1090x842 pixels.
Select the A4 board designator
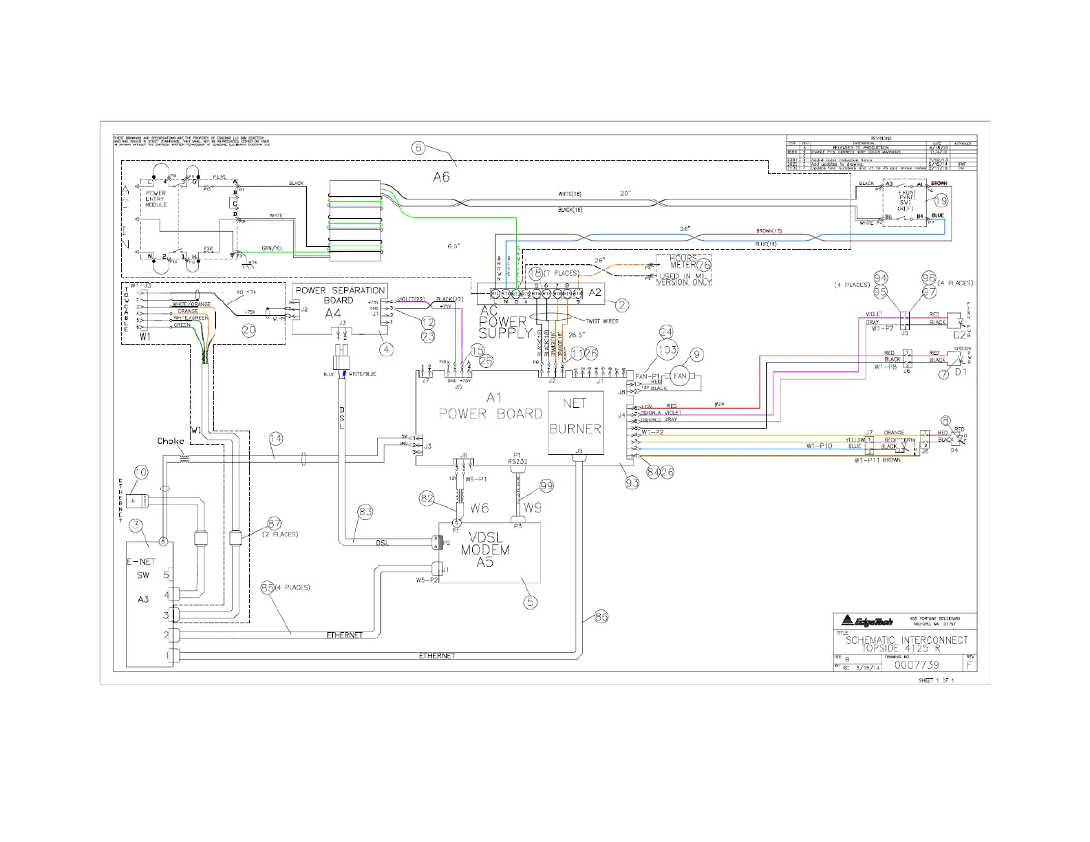[333, 313]
